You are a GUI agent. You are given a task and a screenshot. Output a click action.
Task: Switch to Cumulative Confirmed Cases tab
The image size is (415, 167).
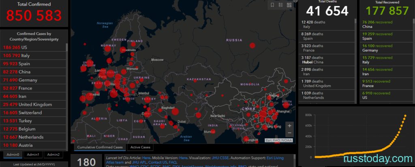point(100,147)
